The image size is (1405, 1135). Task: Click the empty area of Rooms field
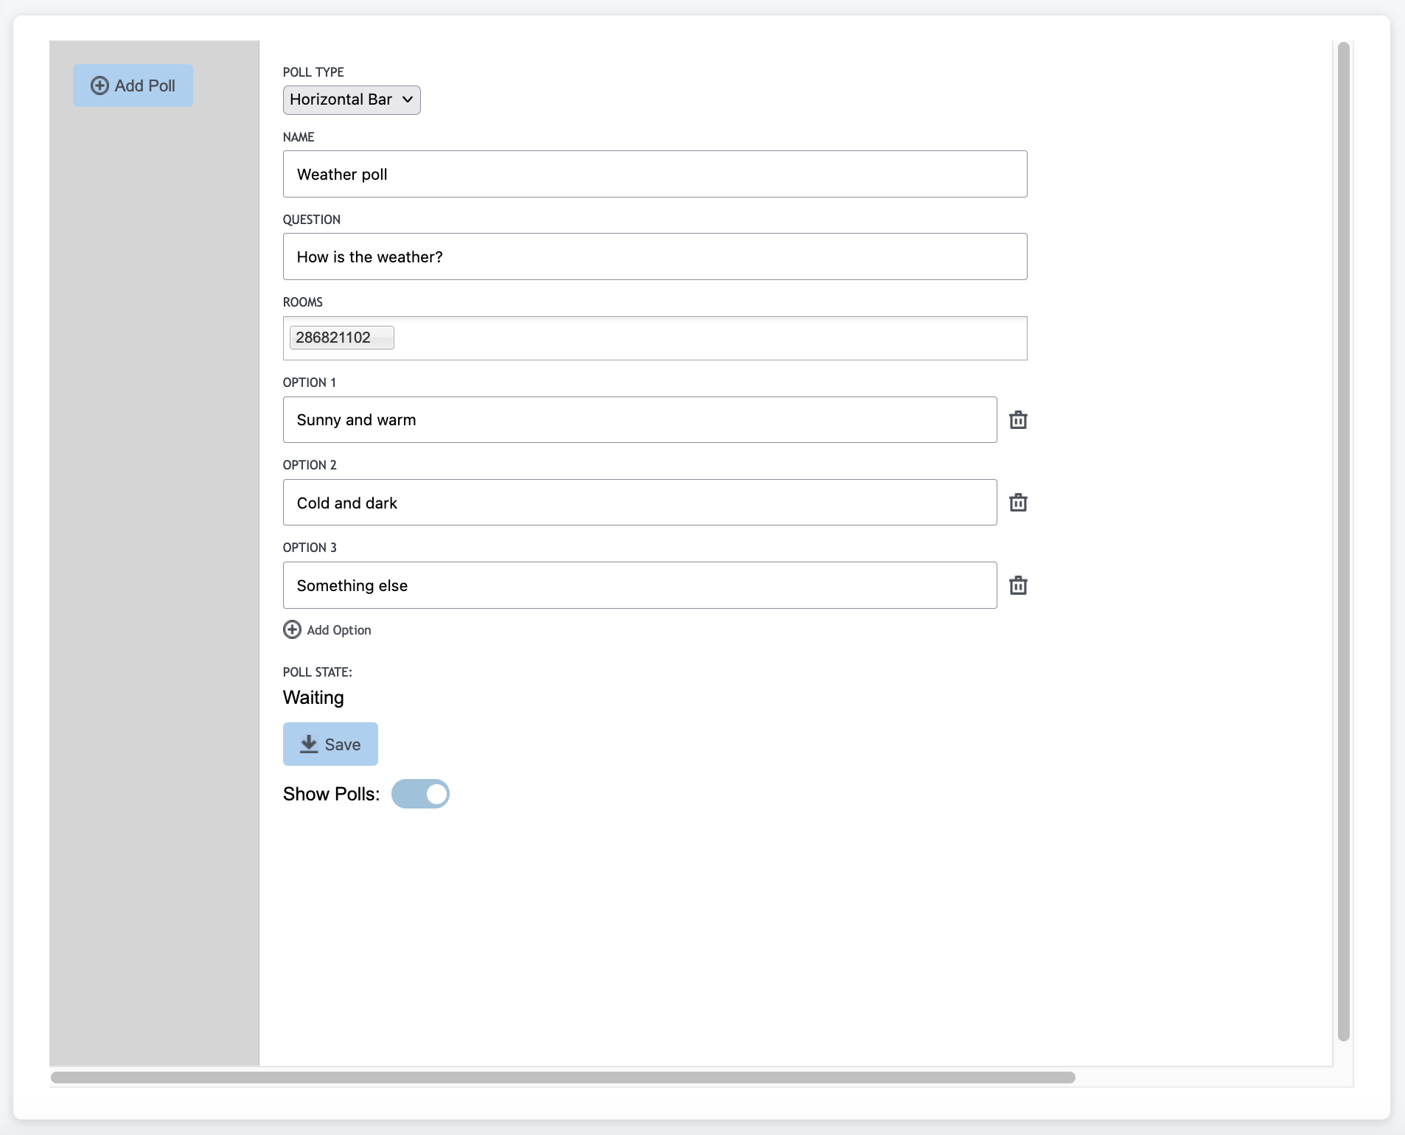pos(708,338)
